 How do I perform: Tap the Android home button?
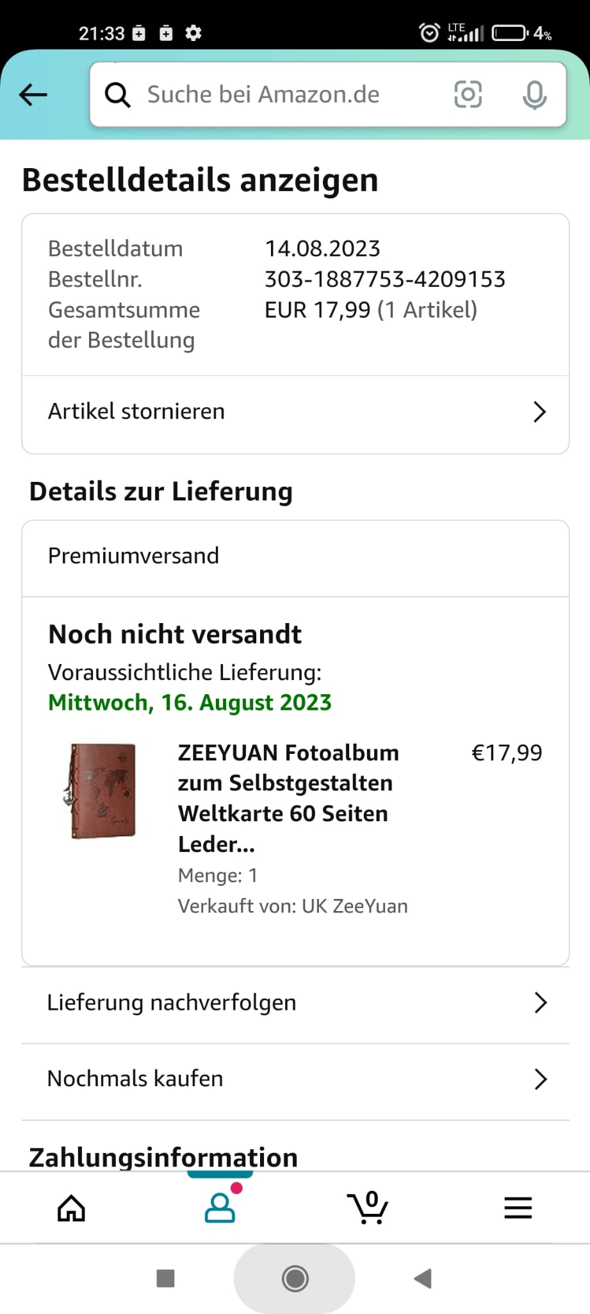pyautogui.click(x=295, y=1279)
